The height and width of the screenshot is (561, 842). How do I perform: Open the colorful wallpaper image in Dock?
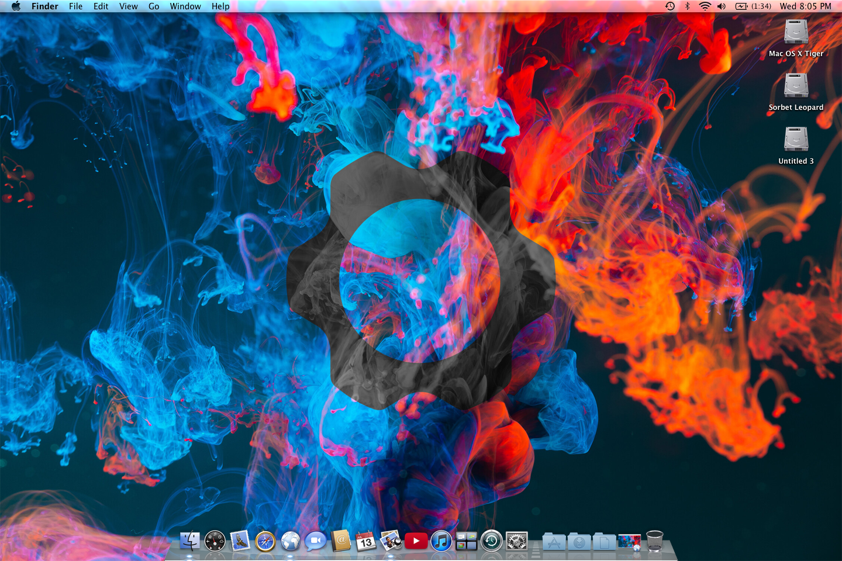(629, 542)
